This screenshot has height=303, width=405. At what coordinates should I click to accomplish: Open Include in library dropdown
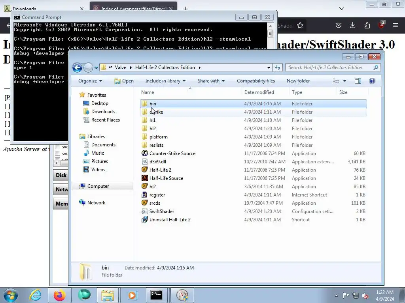point(165,81)
